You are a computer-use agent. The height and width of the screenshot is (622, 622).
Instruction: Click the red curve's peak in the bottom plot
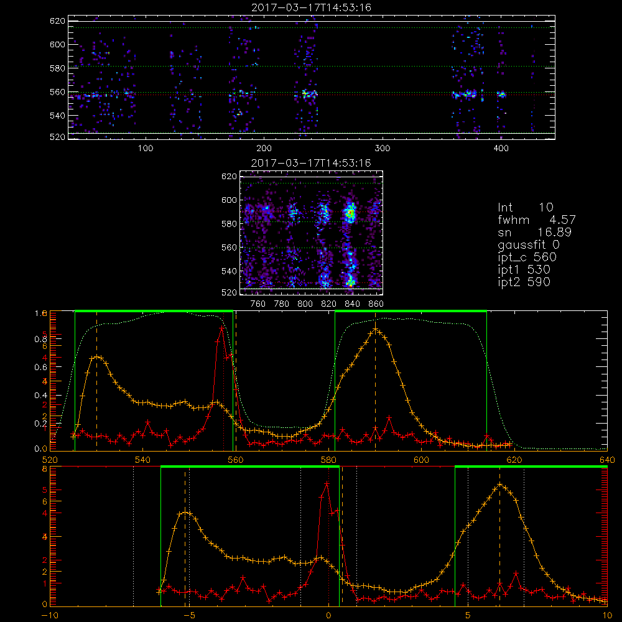point(327,483)
